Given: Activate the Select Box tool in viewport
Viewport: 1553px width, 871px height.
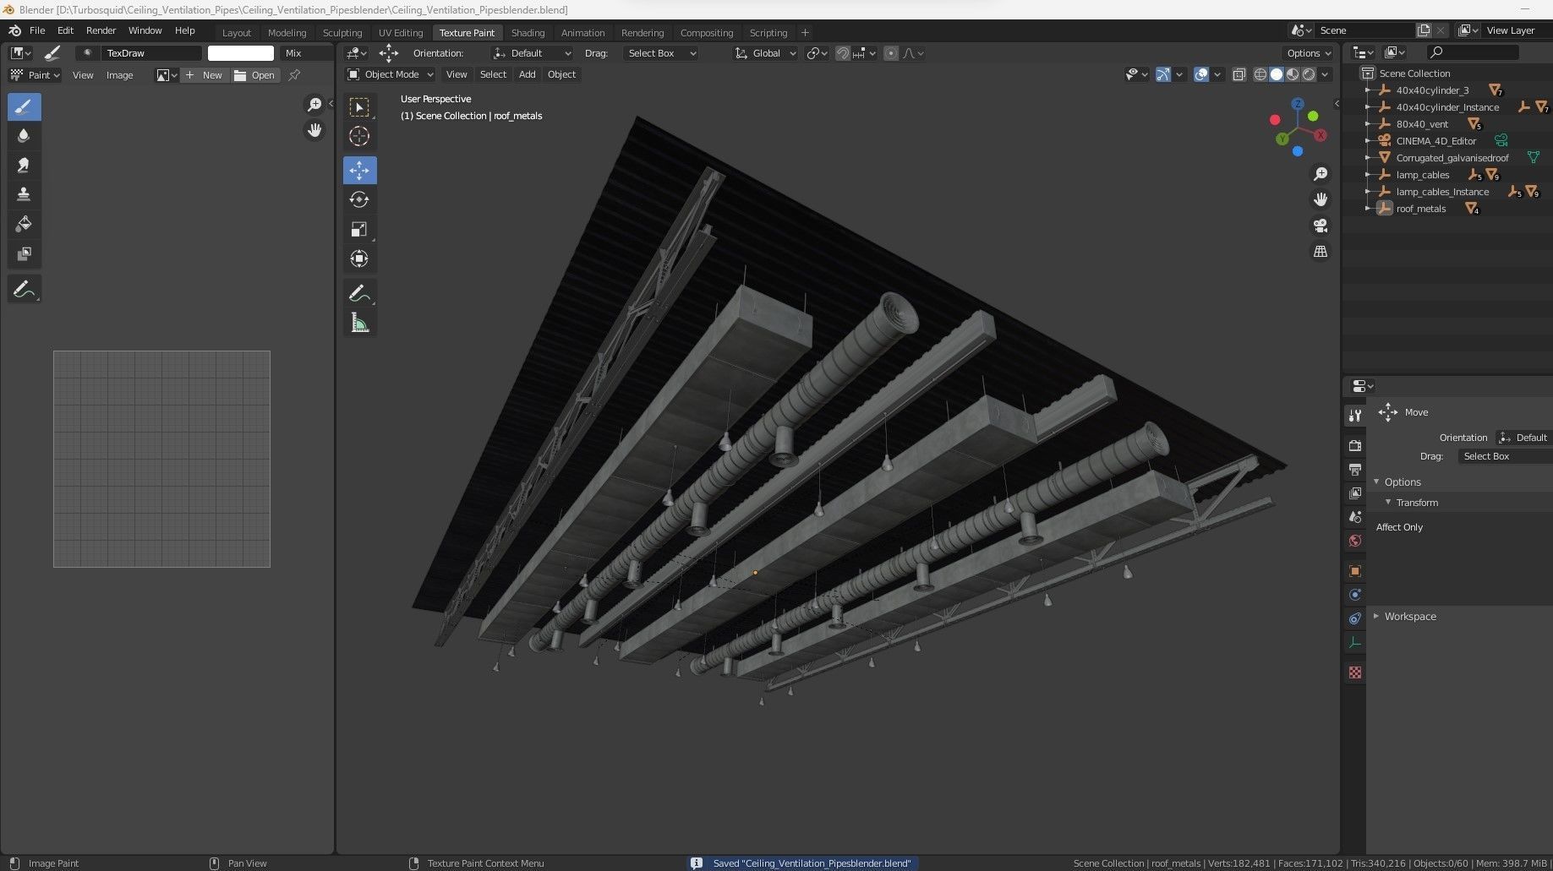Looking at the screenshot, I should point(359,107).
